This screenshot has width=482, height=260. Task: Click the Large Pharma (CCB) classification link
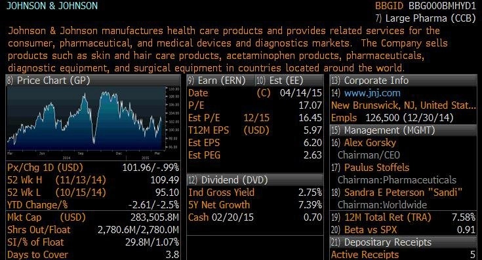(426, 18)
